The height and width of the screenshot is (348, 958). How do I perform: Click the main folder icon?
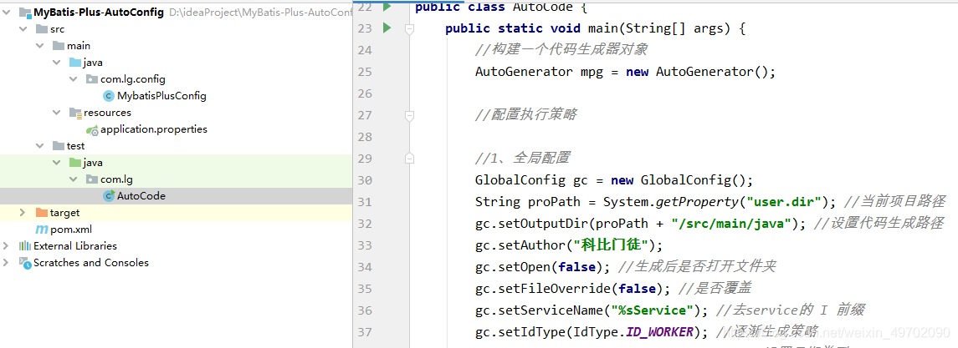pos(58,46)
